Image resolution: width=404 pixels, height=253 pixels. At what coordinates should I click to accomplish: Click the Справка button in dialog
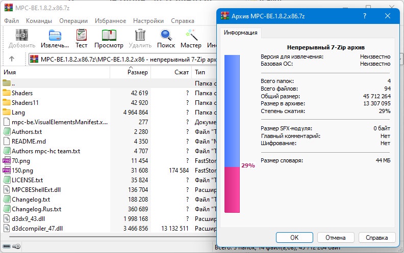click(376, 238)
